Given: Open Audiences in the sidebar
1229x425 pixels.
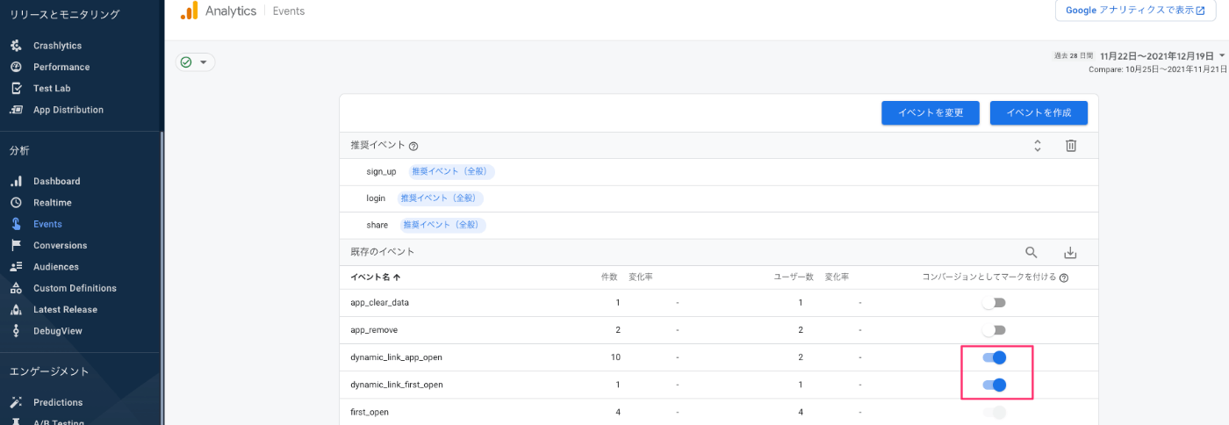Looking at the screenshot, I should [56, 267].
